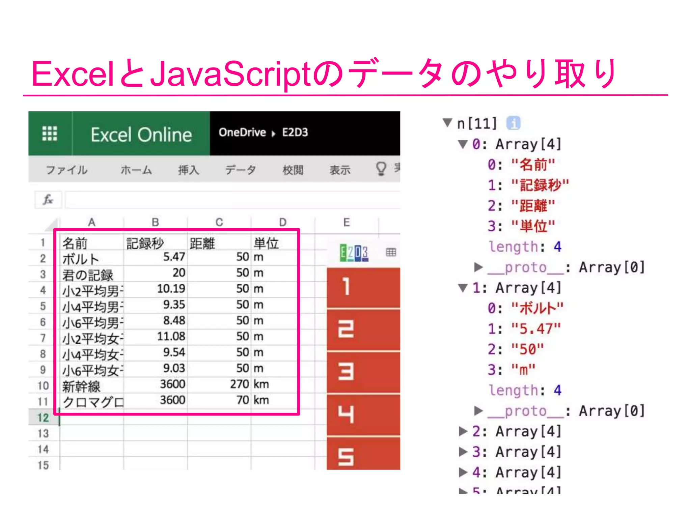Click console value "m"
The image size is (691, 518).
pos(523,370)
